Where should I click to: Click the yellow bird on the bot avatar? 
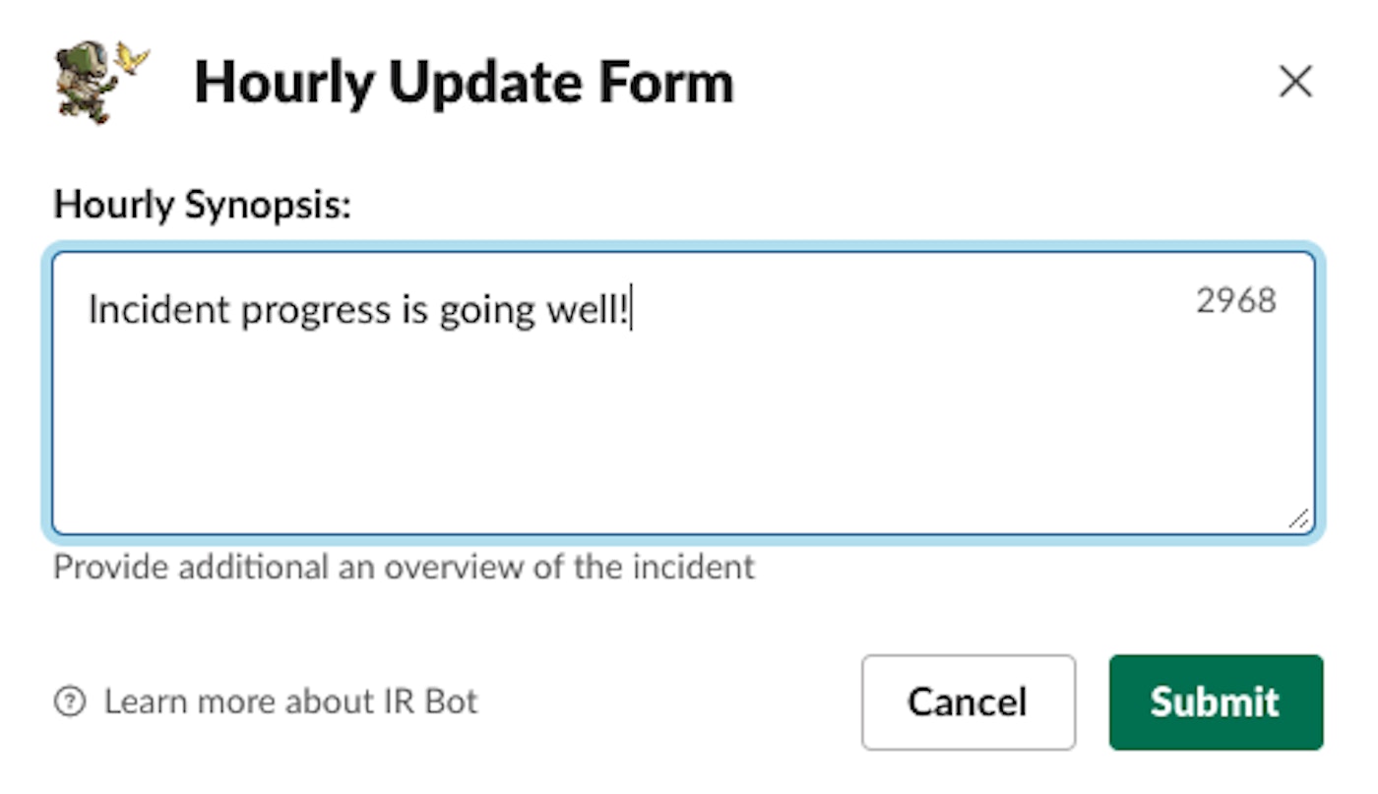pyautogui.click(x=132, y=58)
